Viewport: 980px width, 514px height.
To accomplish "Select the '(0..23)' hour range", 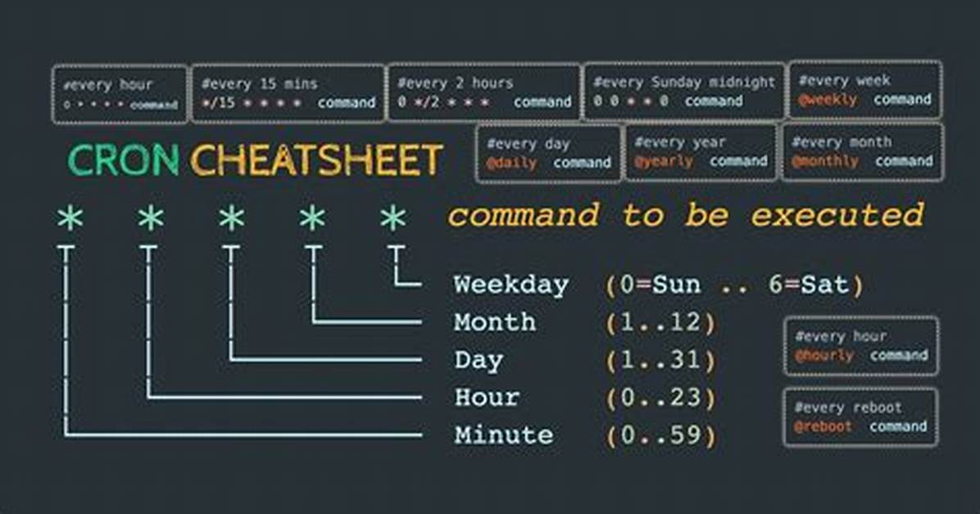I will [660, 398].
